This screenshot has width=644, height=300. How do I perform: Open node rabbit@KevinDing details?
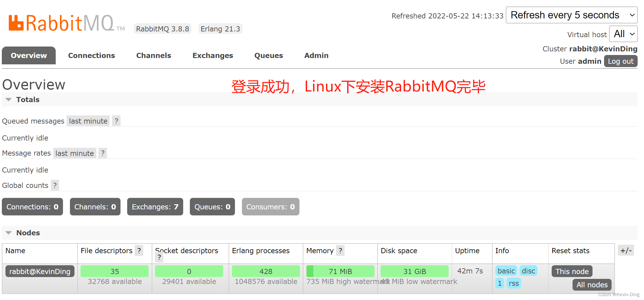(x=40, y=271)
